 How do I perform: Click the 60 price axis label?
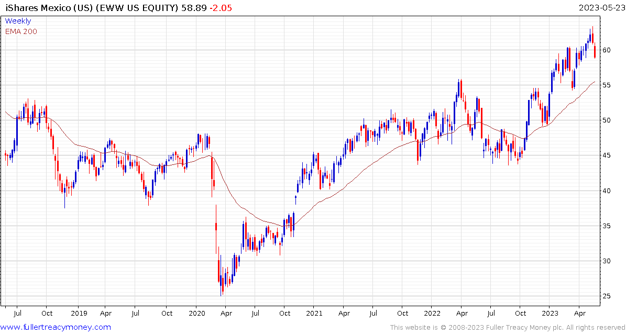(x=607, y=50)
